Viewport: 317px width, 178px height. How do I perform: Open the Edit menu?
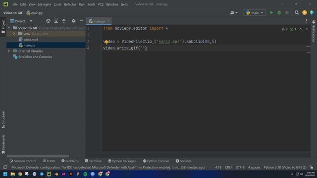(23, 4)
